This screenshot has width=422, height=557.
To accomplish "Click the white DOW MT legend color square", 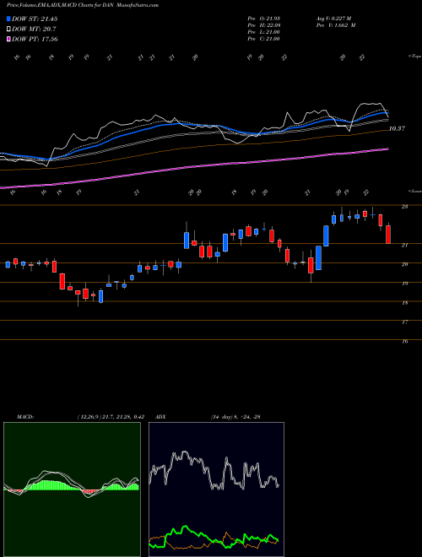I will [9, 30].
